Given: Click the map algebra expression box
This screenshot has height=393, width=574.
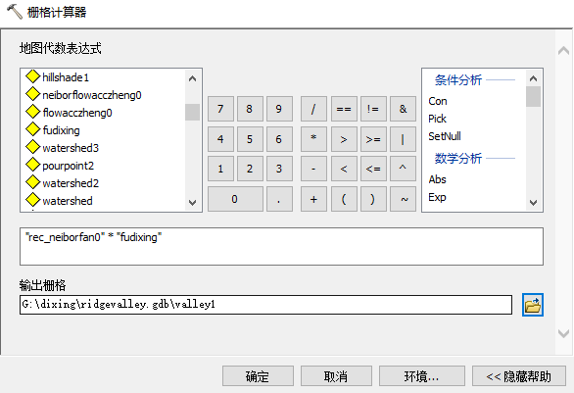Looking at the screenshot, I should coord(281,247).
